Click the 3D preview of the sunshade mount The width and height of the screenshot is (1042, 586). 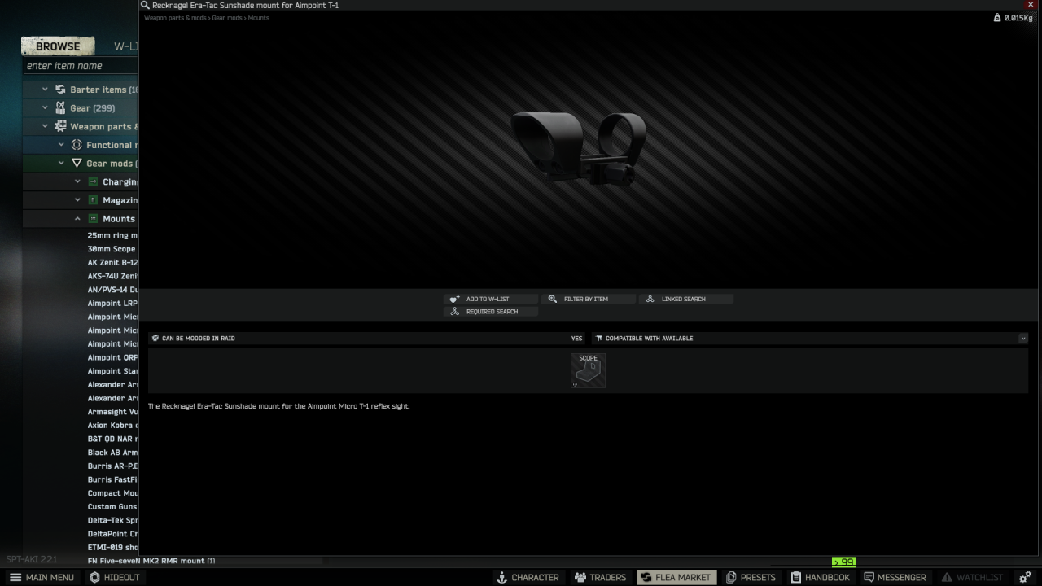(579, 147)
